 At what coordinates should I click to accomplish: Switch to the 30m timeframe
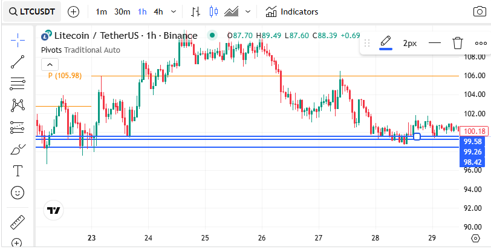tap(122, 12)
